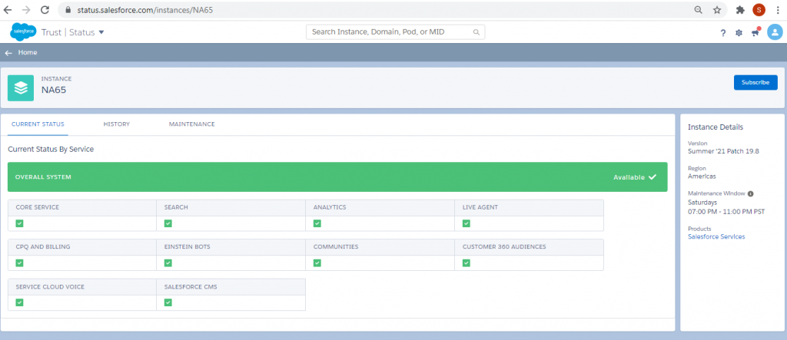Click the Americas region value
Image resolution: width=787 pixels, height=340 pixels.
702,177
